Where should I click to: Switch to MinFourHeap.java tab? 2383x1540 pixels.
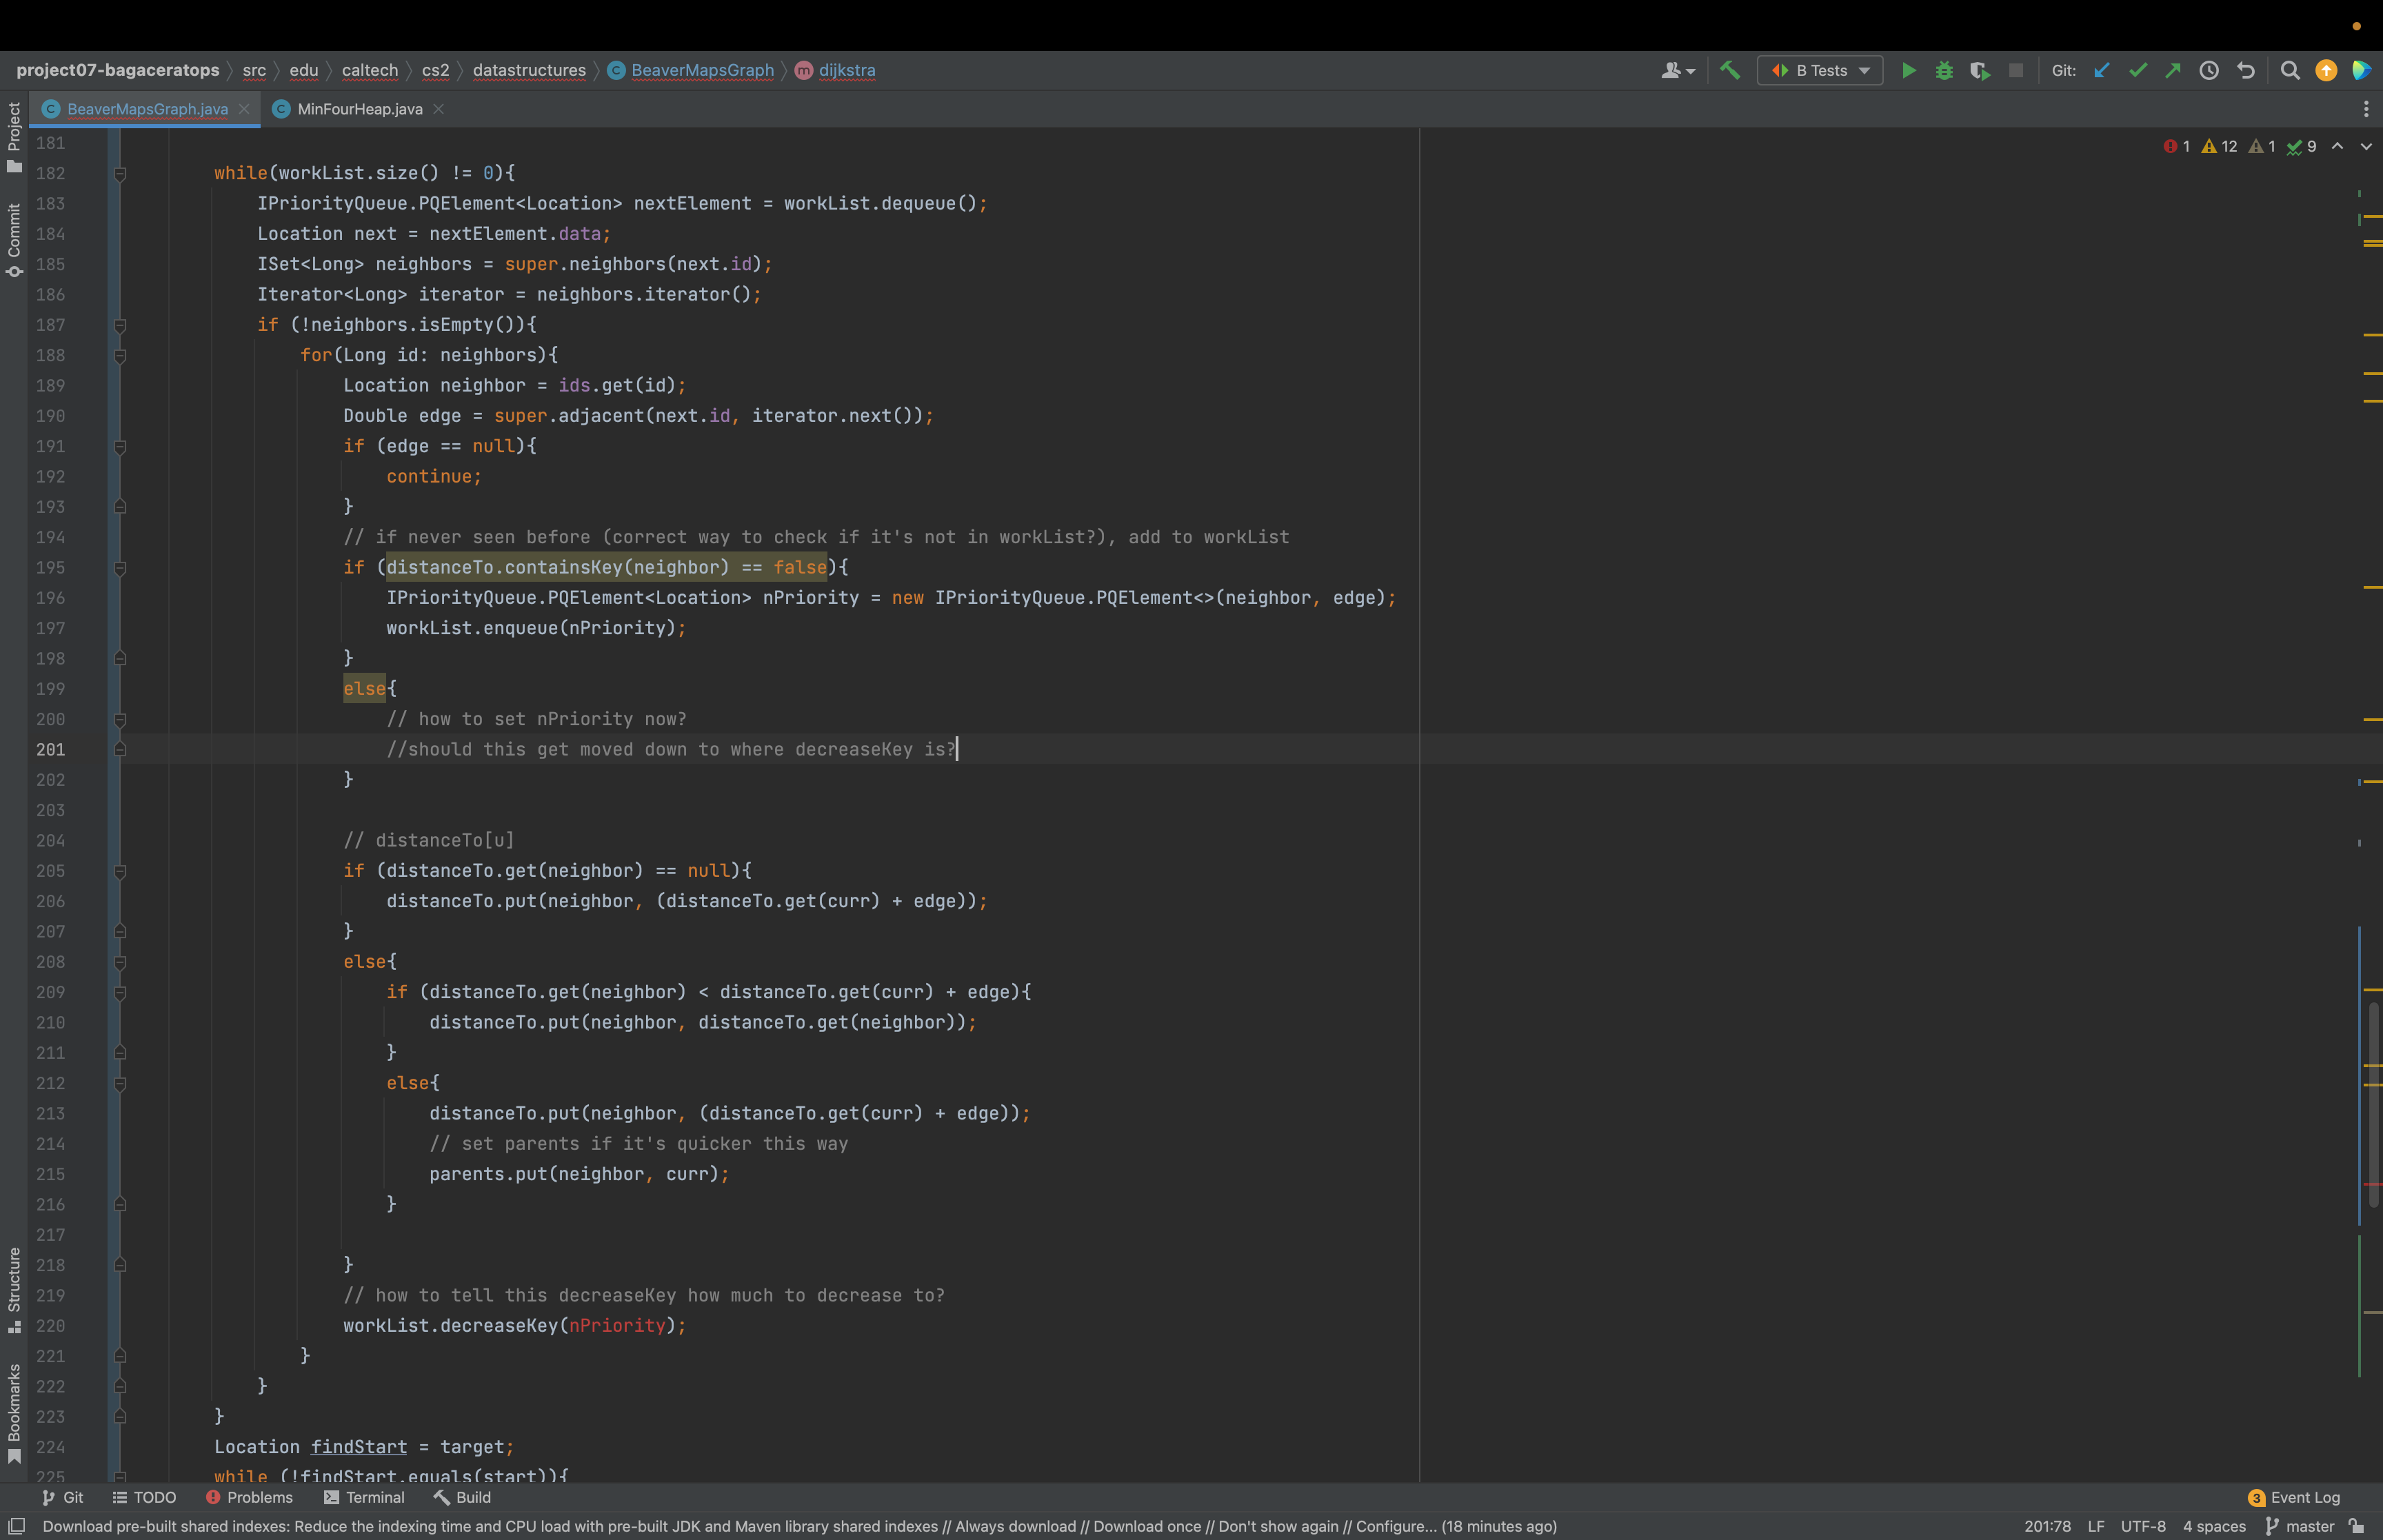359,109
